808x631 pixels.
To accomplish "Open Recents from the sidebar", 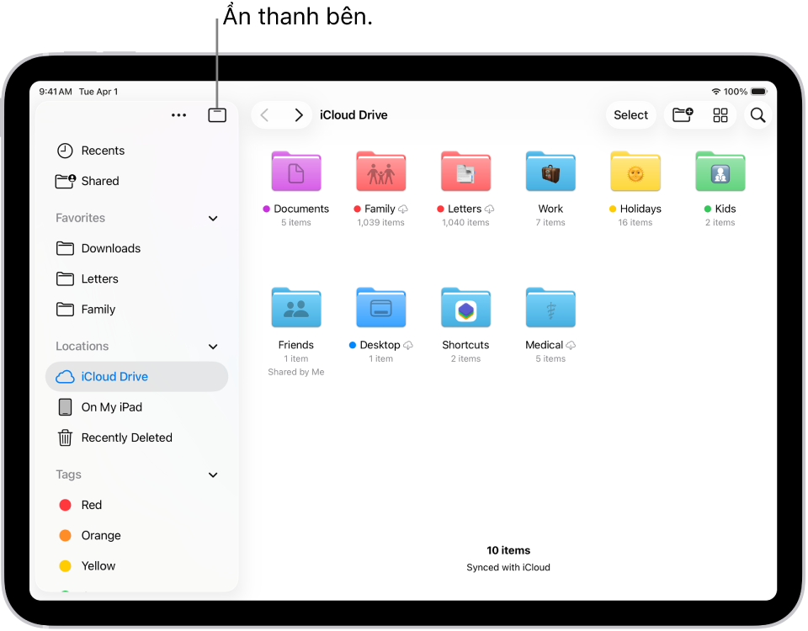I will [101, 151].
